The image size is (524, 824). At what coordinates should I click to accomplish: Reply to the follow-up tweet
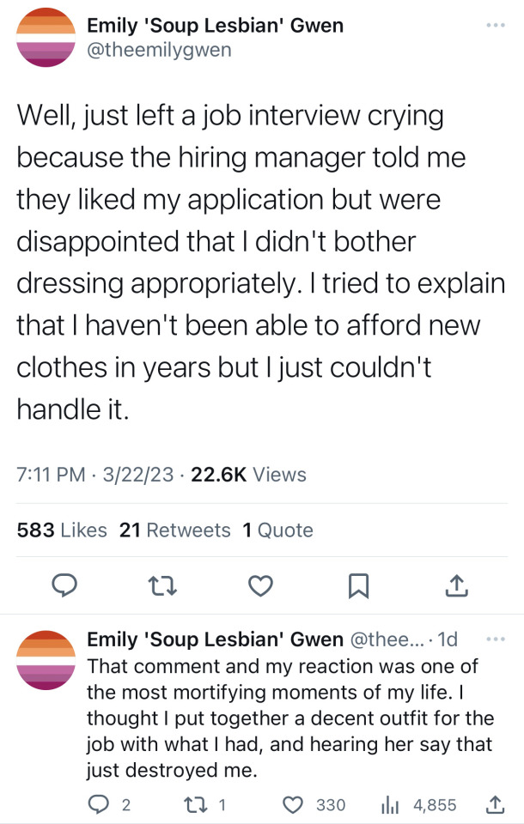coord(99,804)
